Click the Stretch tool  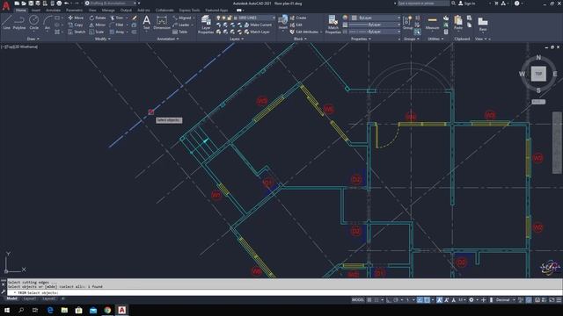tap(77, 32)
